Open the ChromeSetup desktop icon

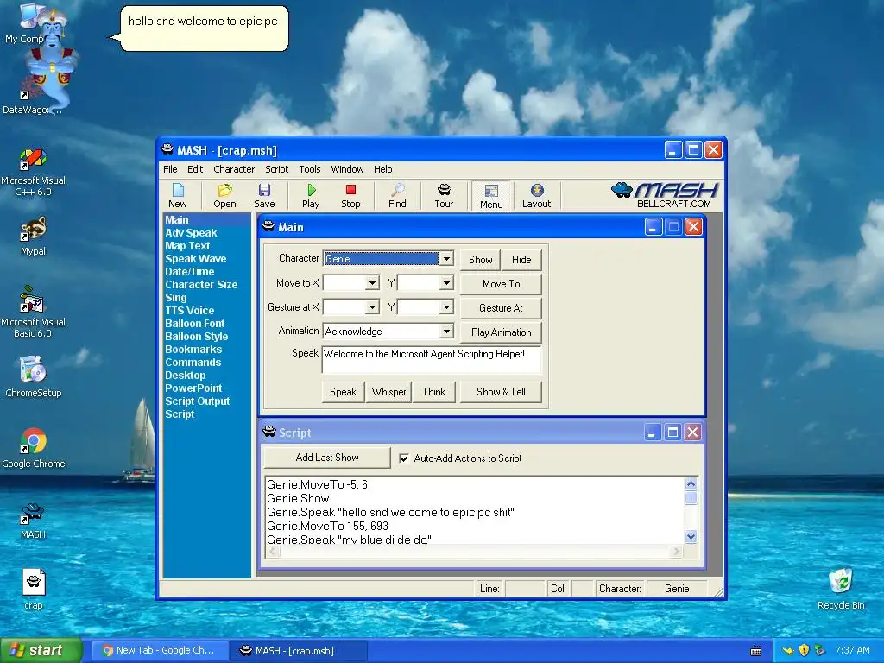[x=34, y=376]
